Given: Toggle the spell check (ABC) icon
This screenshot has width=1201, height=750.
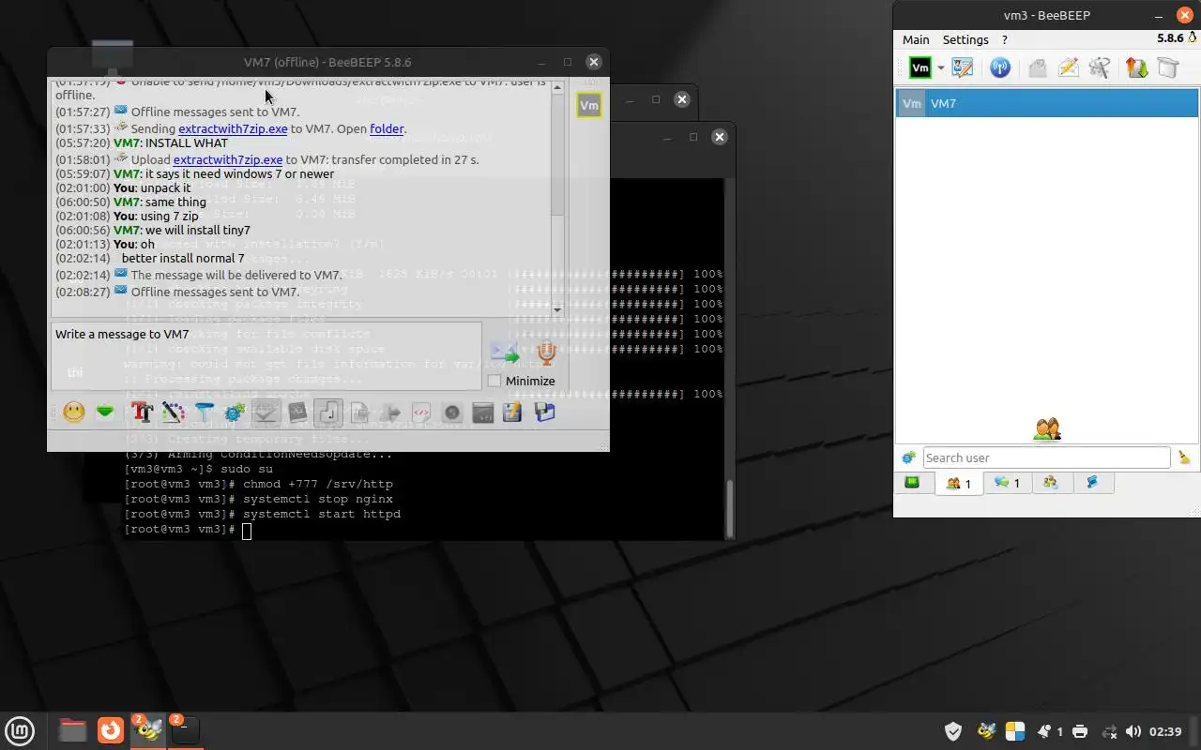Looking at the screenshot, I should click(266, 412).
